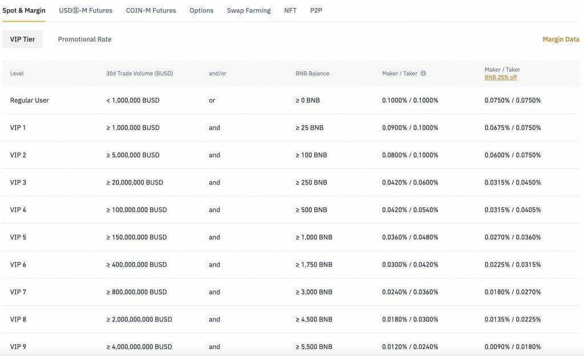Click the ≥ 100 BNB balance cell
Viewport: 584px width, 356px height.
[x=311, y=155]
